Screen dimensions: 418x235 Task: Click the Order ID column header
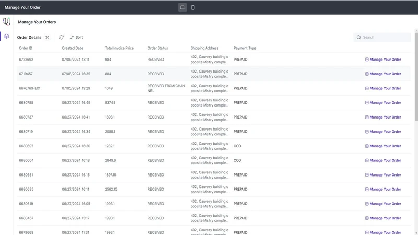[x=26, y=48]
